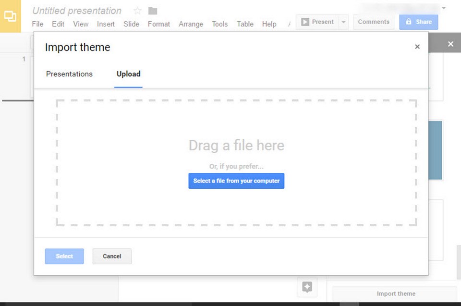The width and height of the screenshot is (461, 306).
Task: Click the Explore icon below the dialog
Action: (307, 287)
